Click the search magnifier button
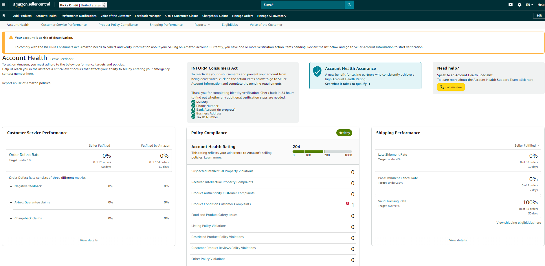Viewport: 545px width, 266px height. pos(349,5)
